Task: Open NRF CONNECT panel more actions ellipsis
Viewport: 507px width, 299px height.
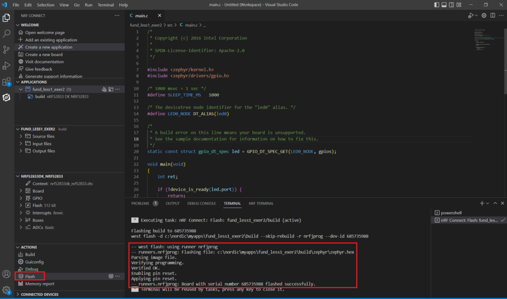Action: tap(117, 15)
